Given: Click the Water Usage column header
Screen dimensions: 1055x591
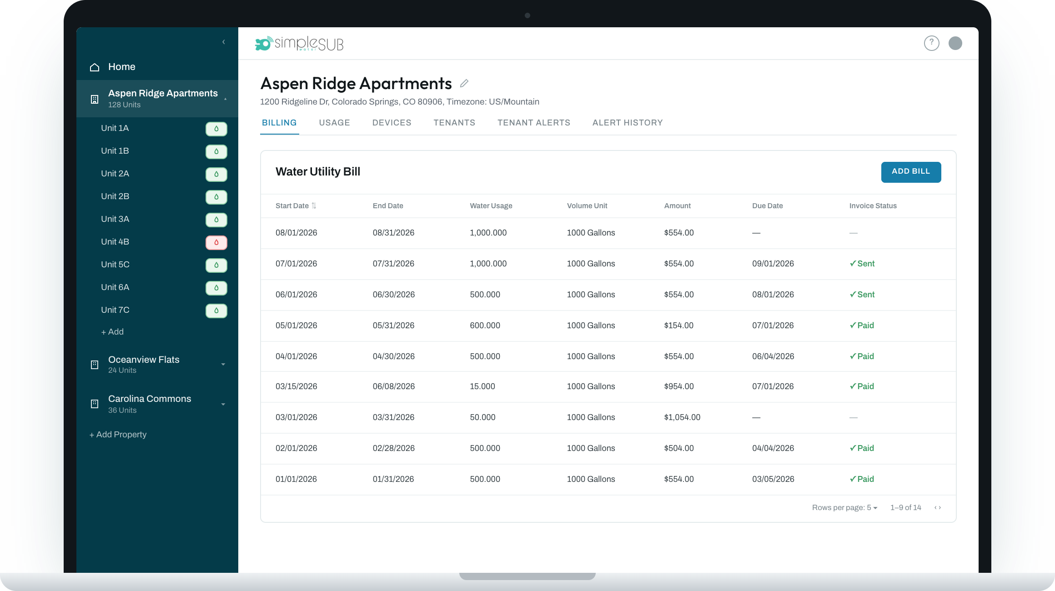Looking at the screenshot, I should coord(491,205).
